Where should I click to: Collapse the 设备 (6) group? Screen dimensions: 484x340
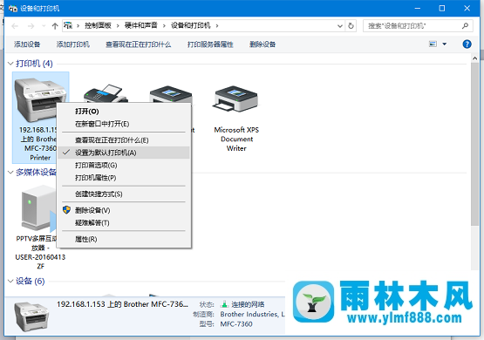click(10, 281)
